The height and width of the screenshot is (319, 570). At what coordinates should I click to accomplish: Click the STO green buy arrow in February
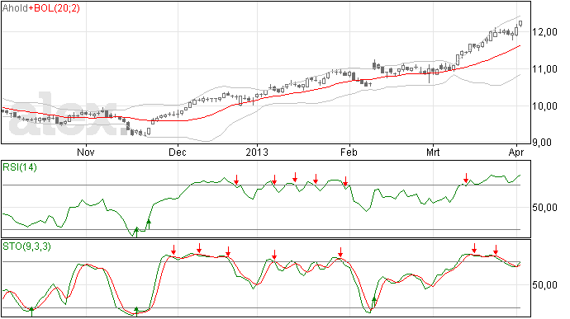click(374, 303)
